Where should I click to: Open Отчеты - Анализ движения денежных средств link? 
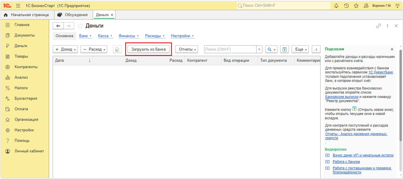pos(356,136)
